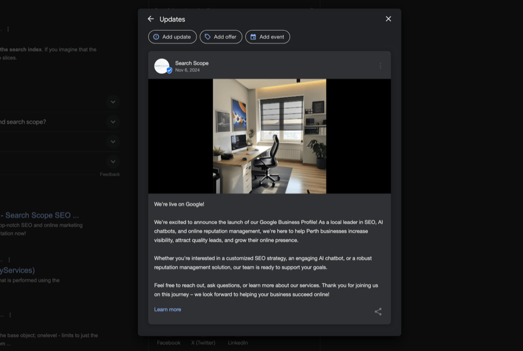Share the Search Scope post
This screenshot has height=351, width=523.
pos(378,311)
